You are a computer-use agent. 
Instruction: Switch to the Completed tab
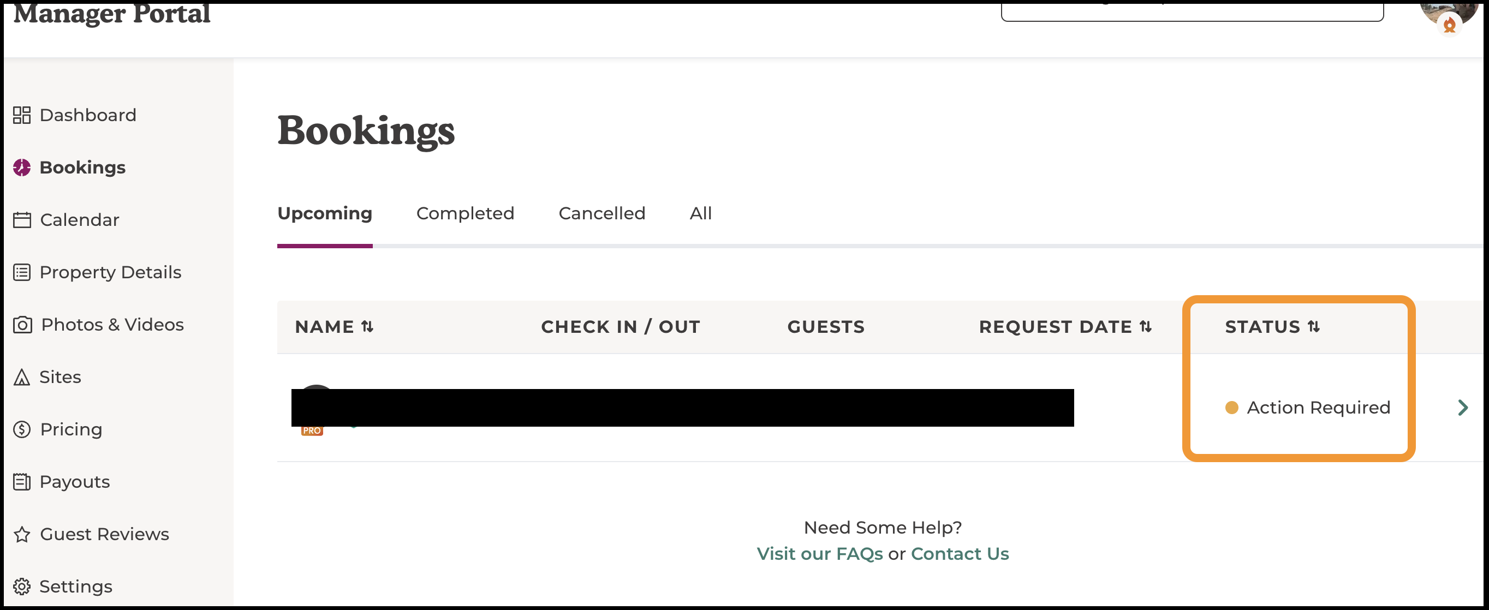(465, 214)
